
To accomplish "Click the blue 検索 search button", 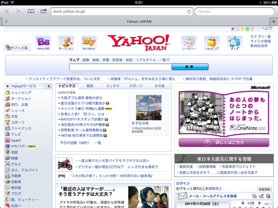I will tap(190, 67).
